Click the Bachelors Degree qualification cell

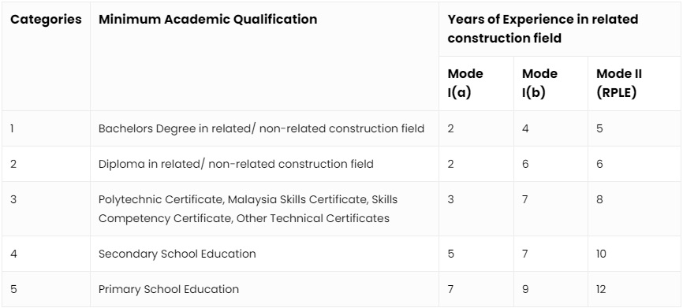click(x=261, y=128)
